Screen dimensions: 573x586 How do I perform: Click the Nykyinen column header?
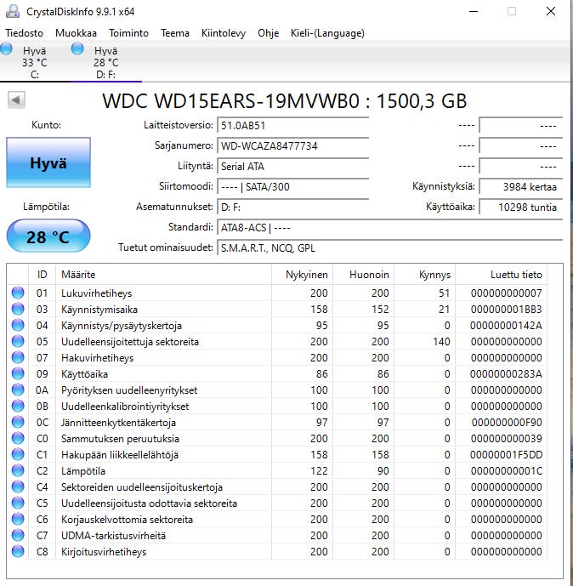(302, 275)
